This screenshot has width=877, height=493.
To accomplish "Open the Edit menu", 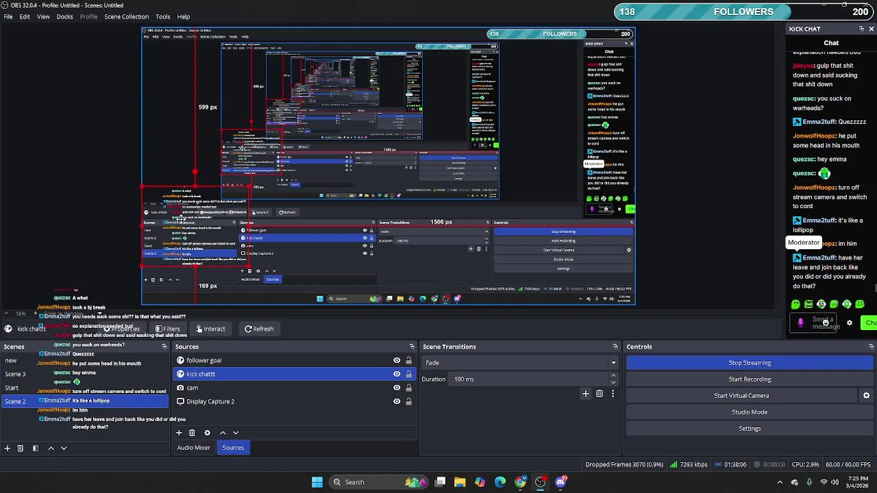I will click(x=25, y=16).
